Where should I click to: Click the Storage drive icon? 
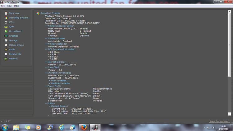[6, 40]
